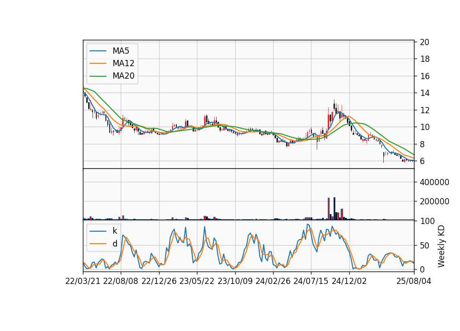This screenshot has width=460, height=331.
Task: Click the 24/12/02 date label
Action: click(349, 281)
